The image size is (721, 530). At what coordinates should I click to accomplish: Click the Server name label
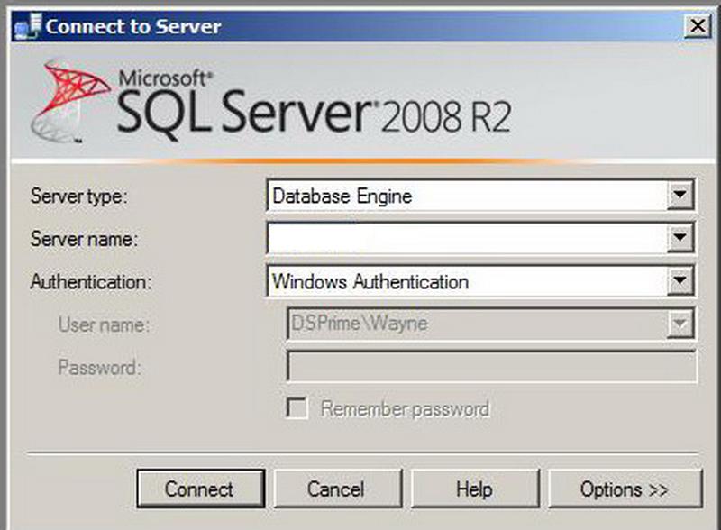point(84,239)
